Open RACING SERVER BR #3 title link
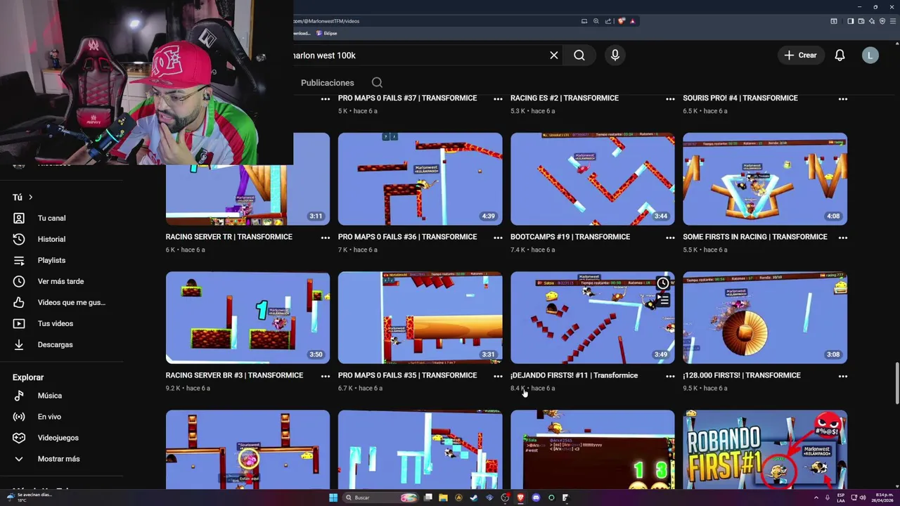The height and width of the screenshot is (506, 900). 234,375
